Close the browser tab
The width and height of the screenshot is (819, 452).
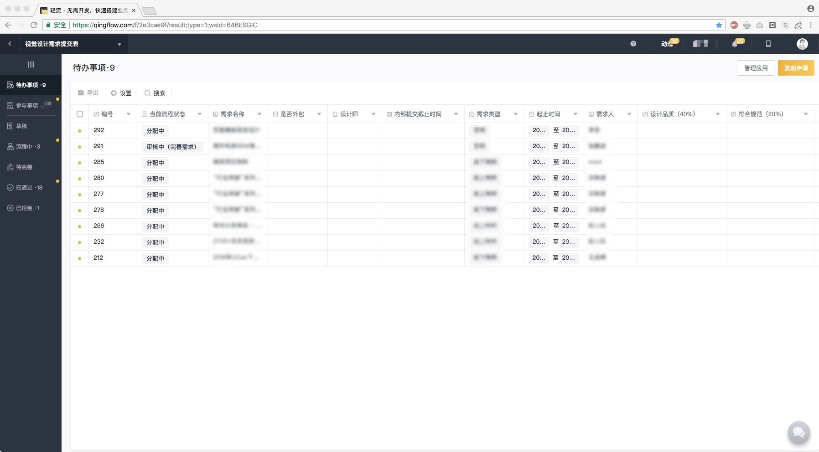tap(134, 10)
